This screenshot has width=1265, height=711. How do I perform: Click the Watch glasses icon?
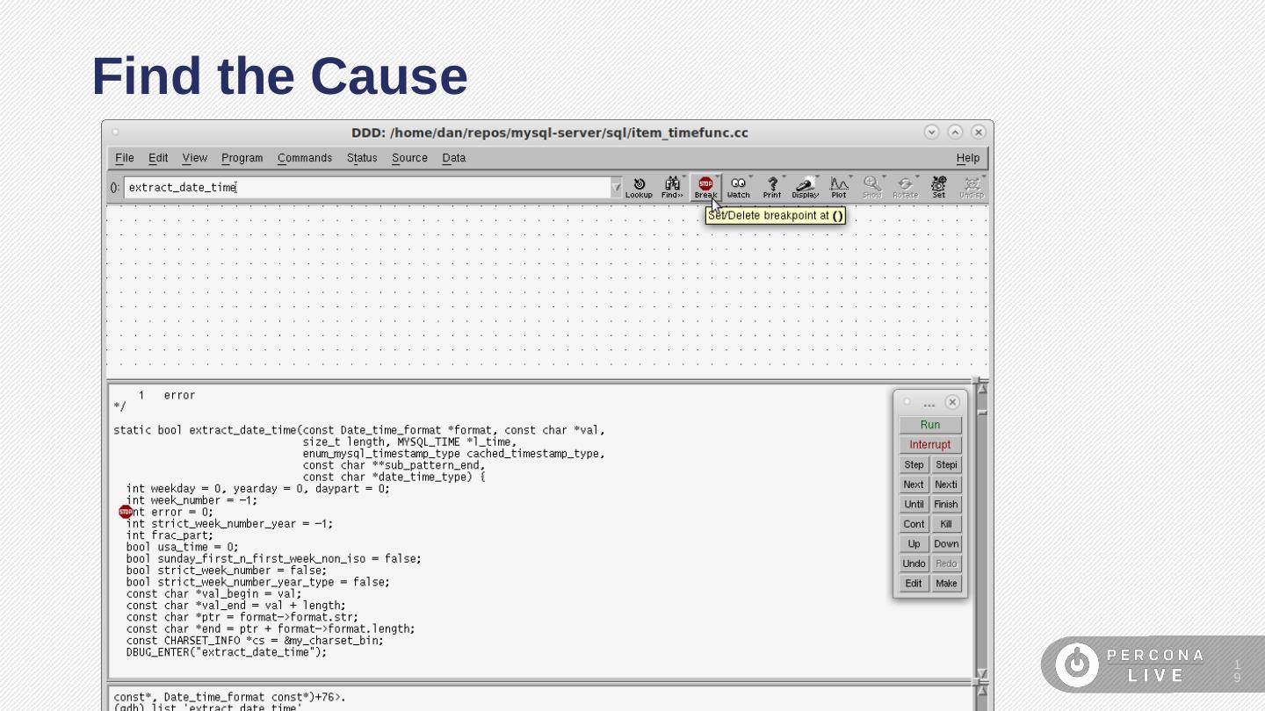(739, 187)
